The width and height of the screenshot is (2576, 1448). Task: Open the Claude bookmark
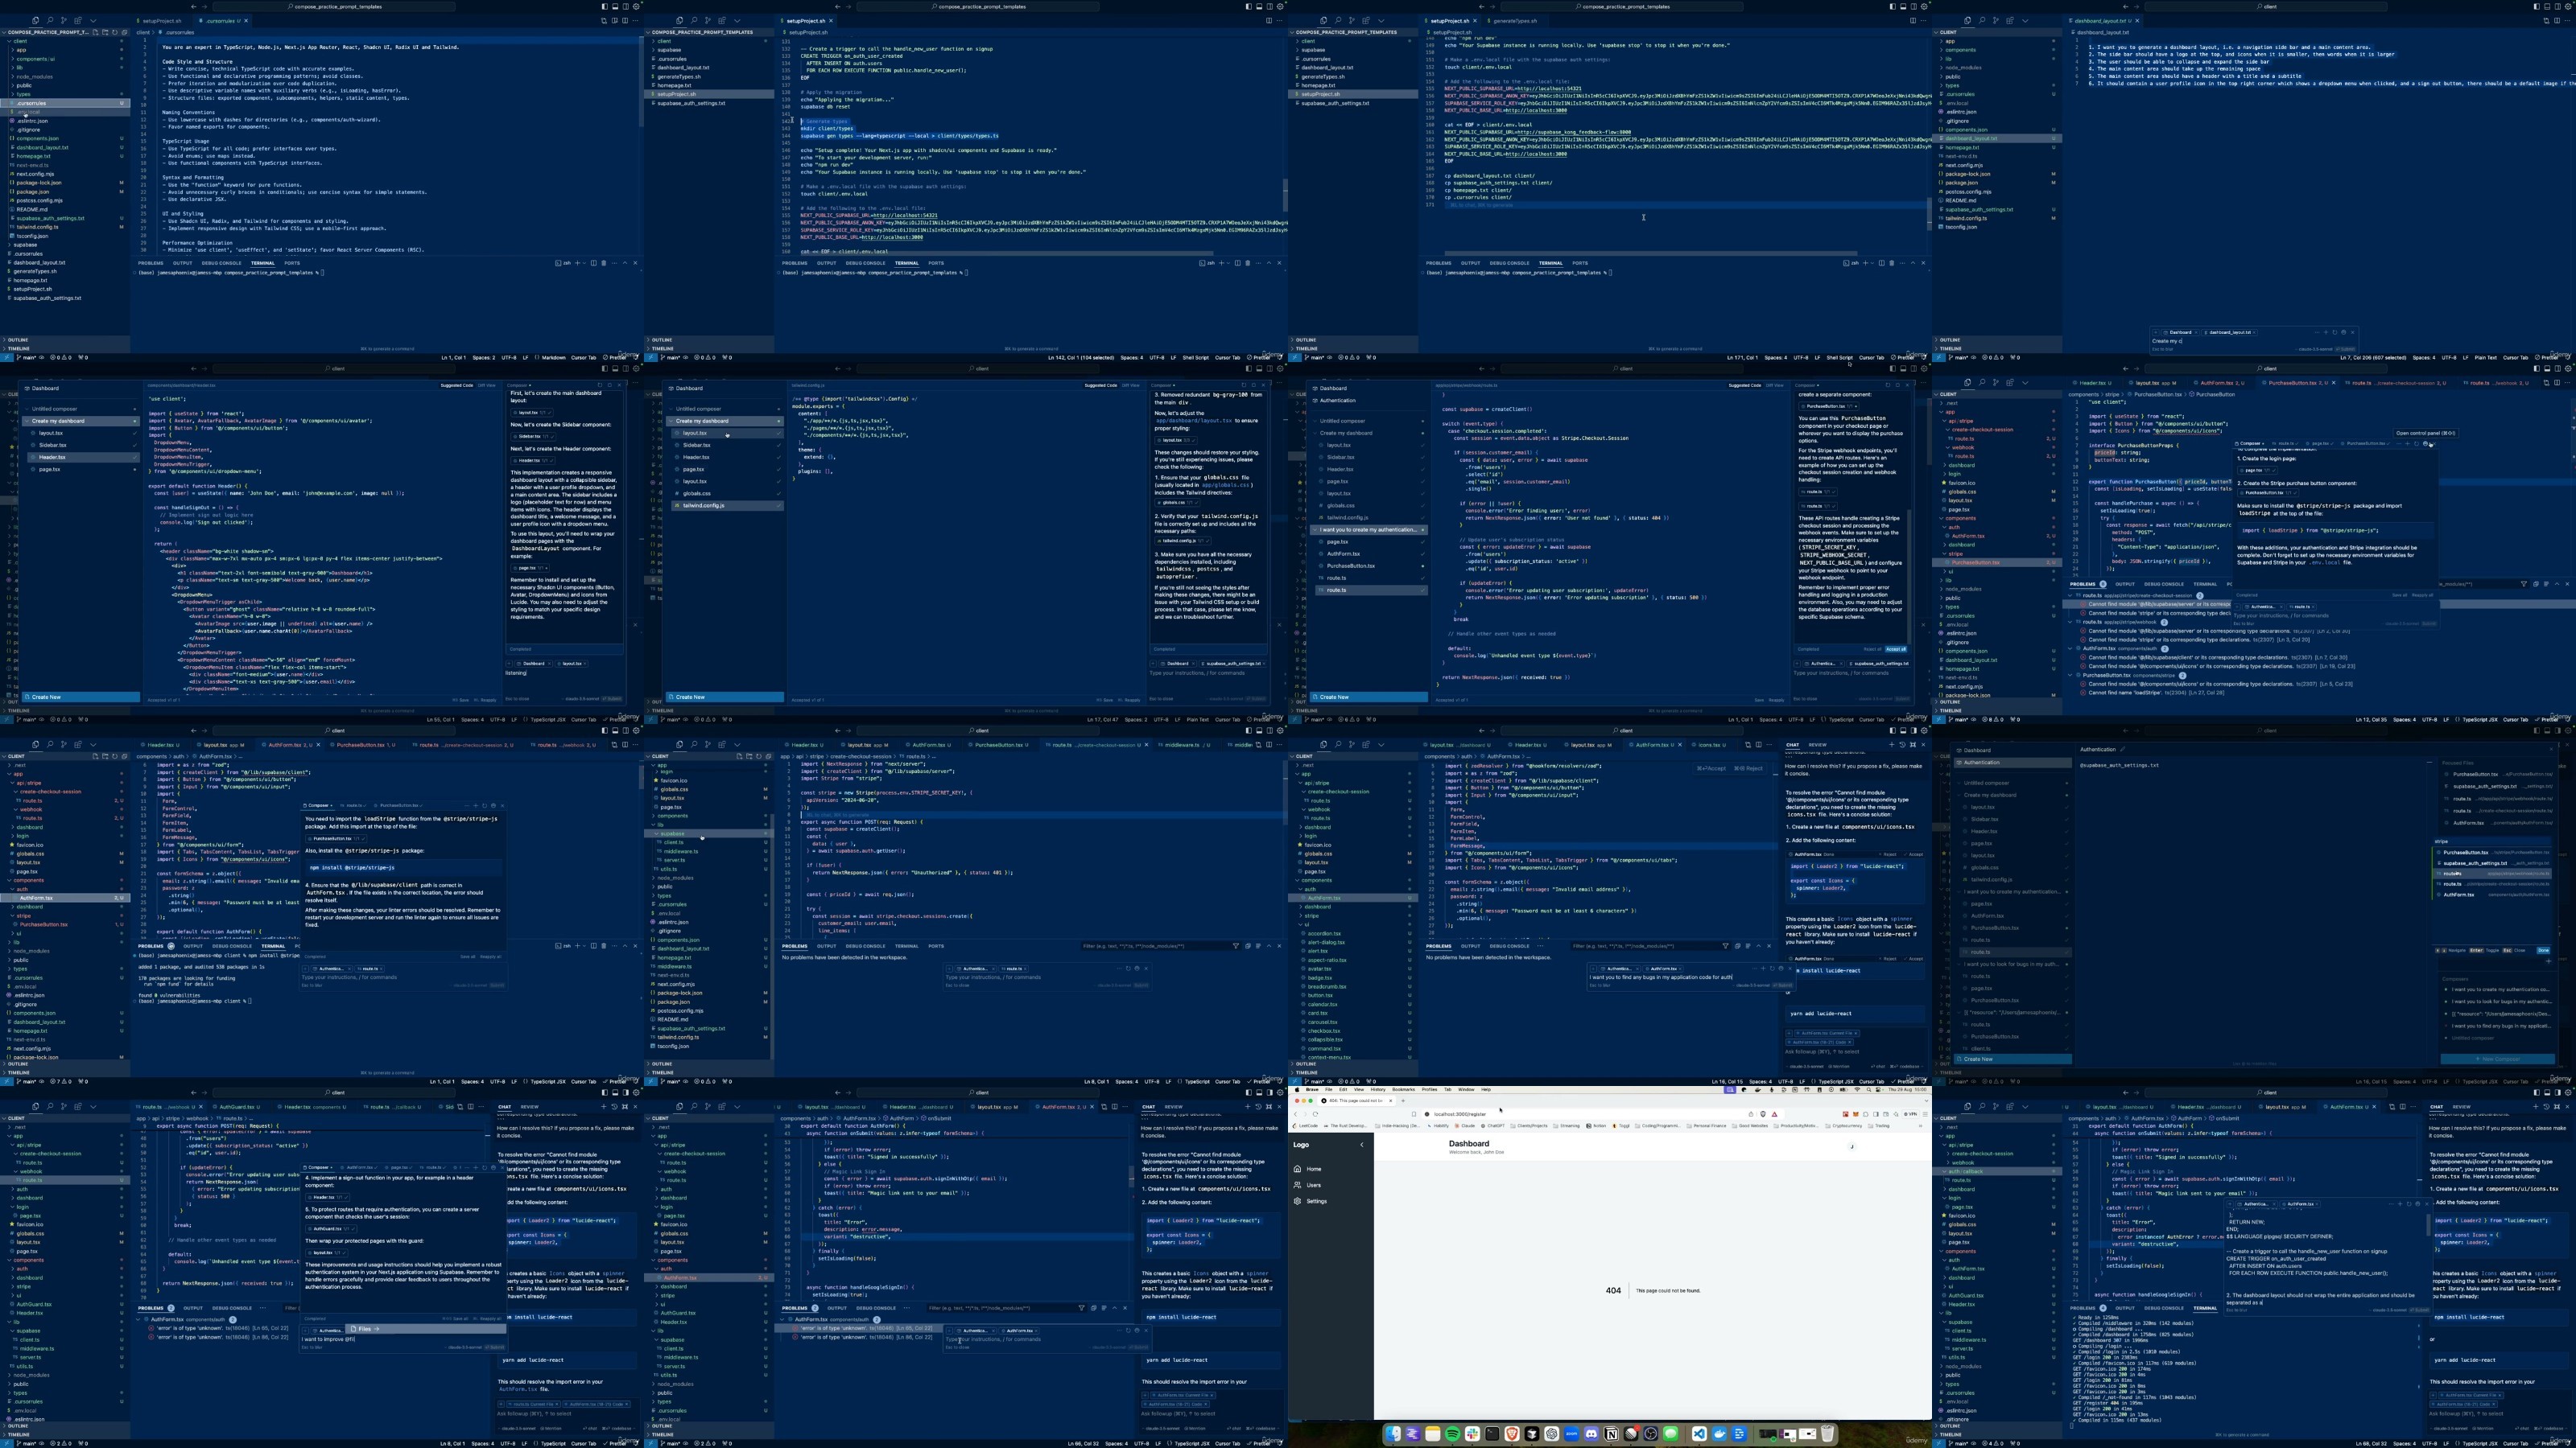point(1465,1125)
